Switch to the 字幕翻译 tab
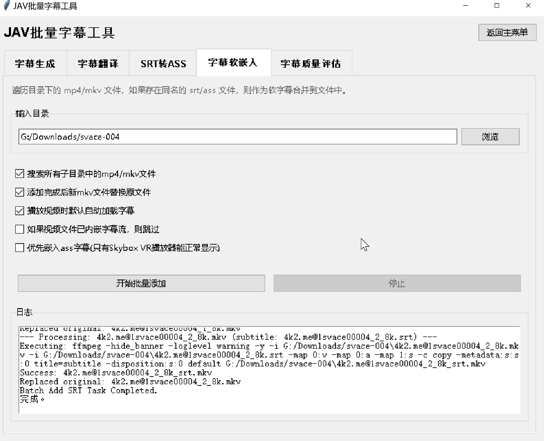Viewport: 544px width, 441px height. point(98,64)
